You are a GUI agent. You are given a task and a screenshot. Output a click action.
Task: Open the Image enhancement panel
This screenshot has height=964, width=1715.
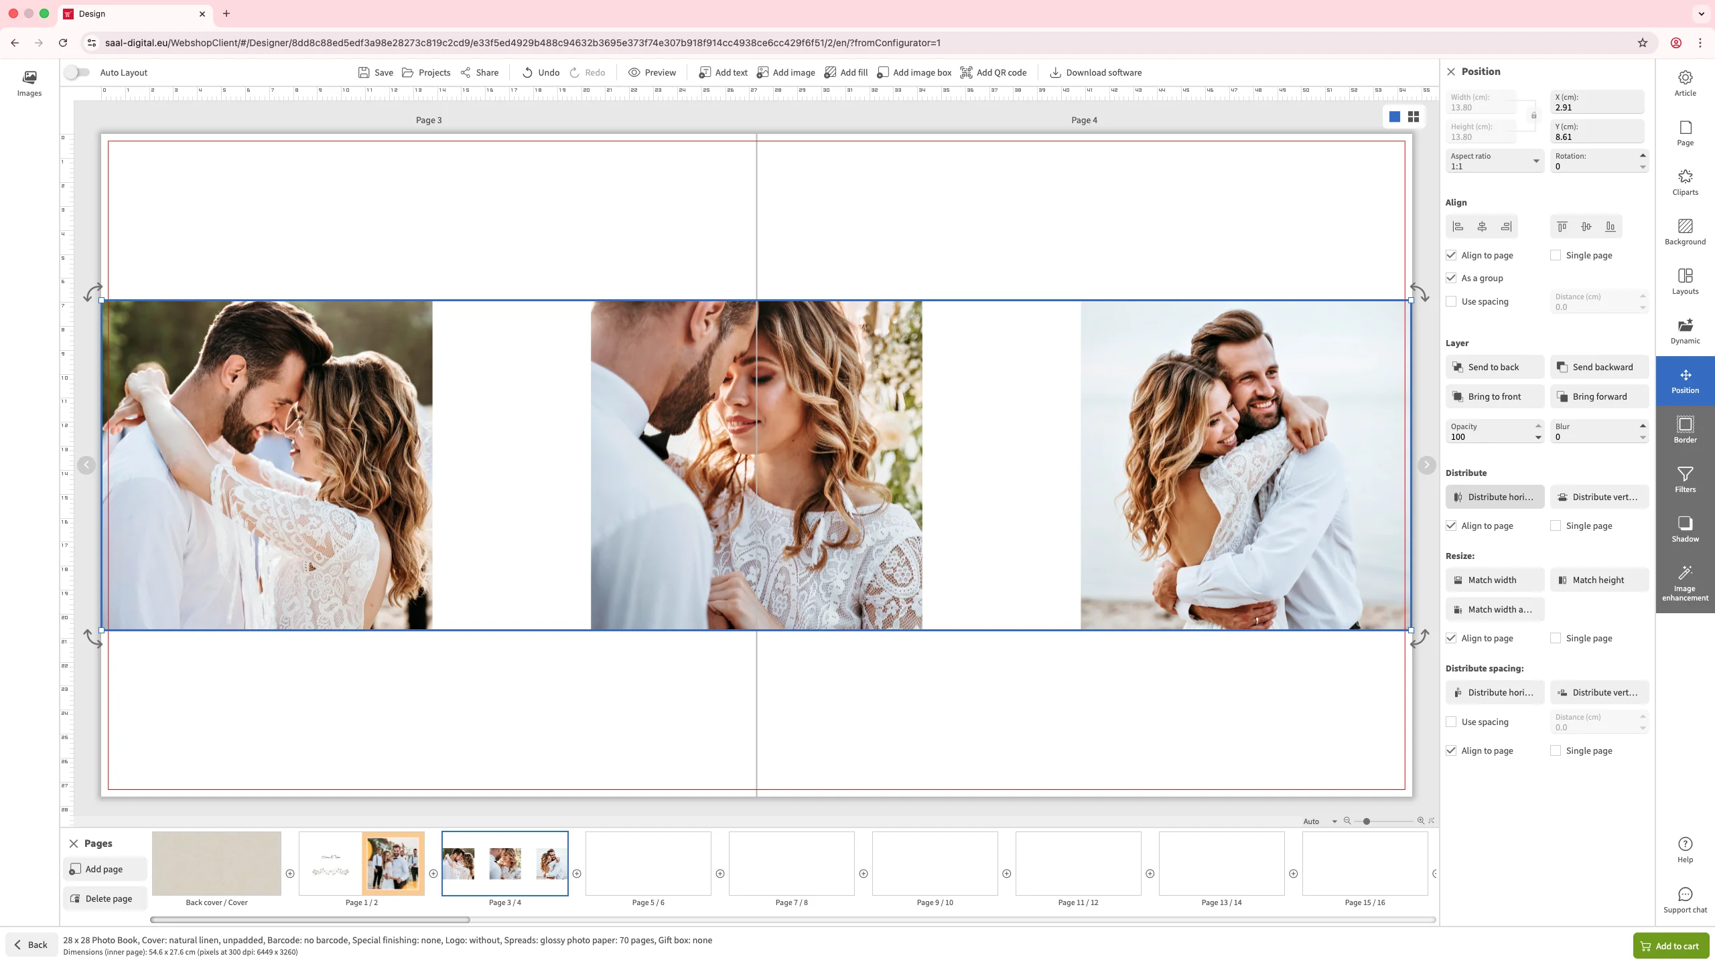pyautogui.click(x=1685, y=582)
